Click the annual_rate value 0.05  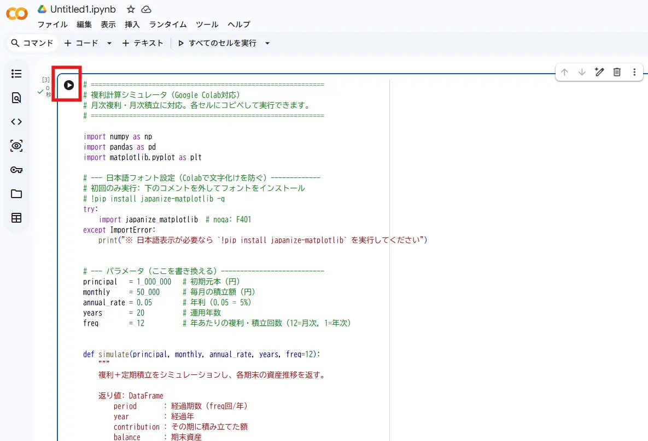click(144, 302)
